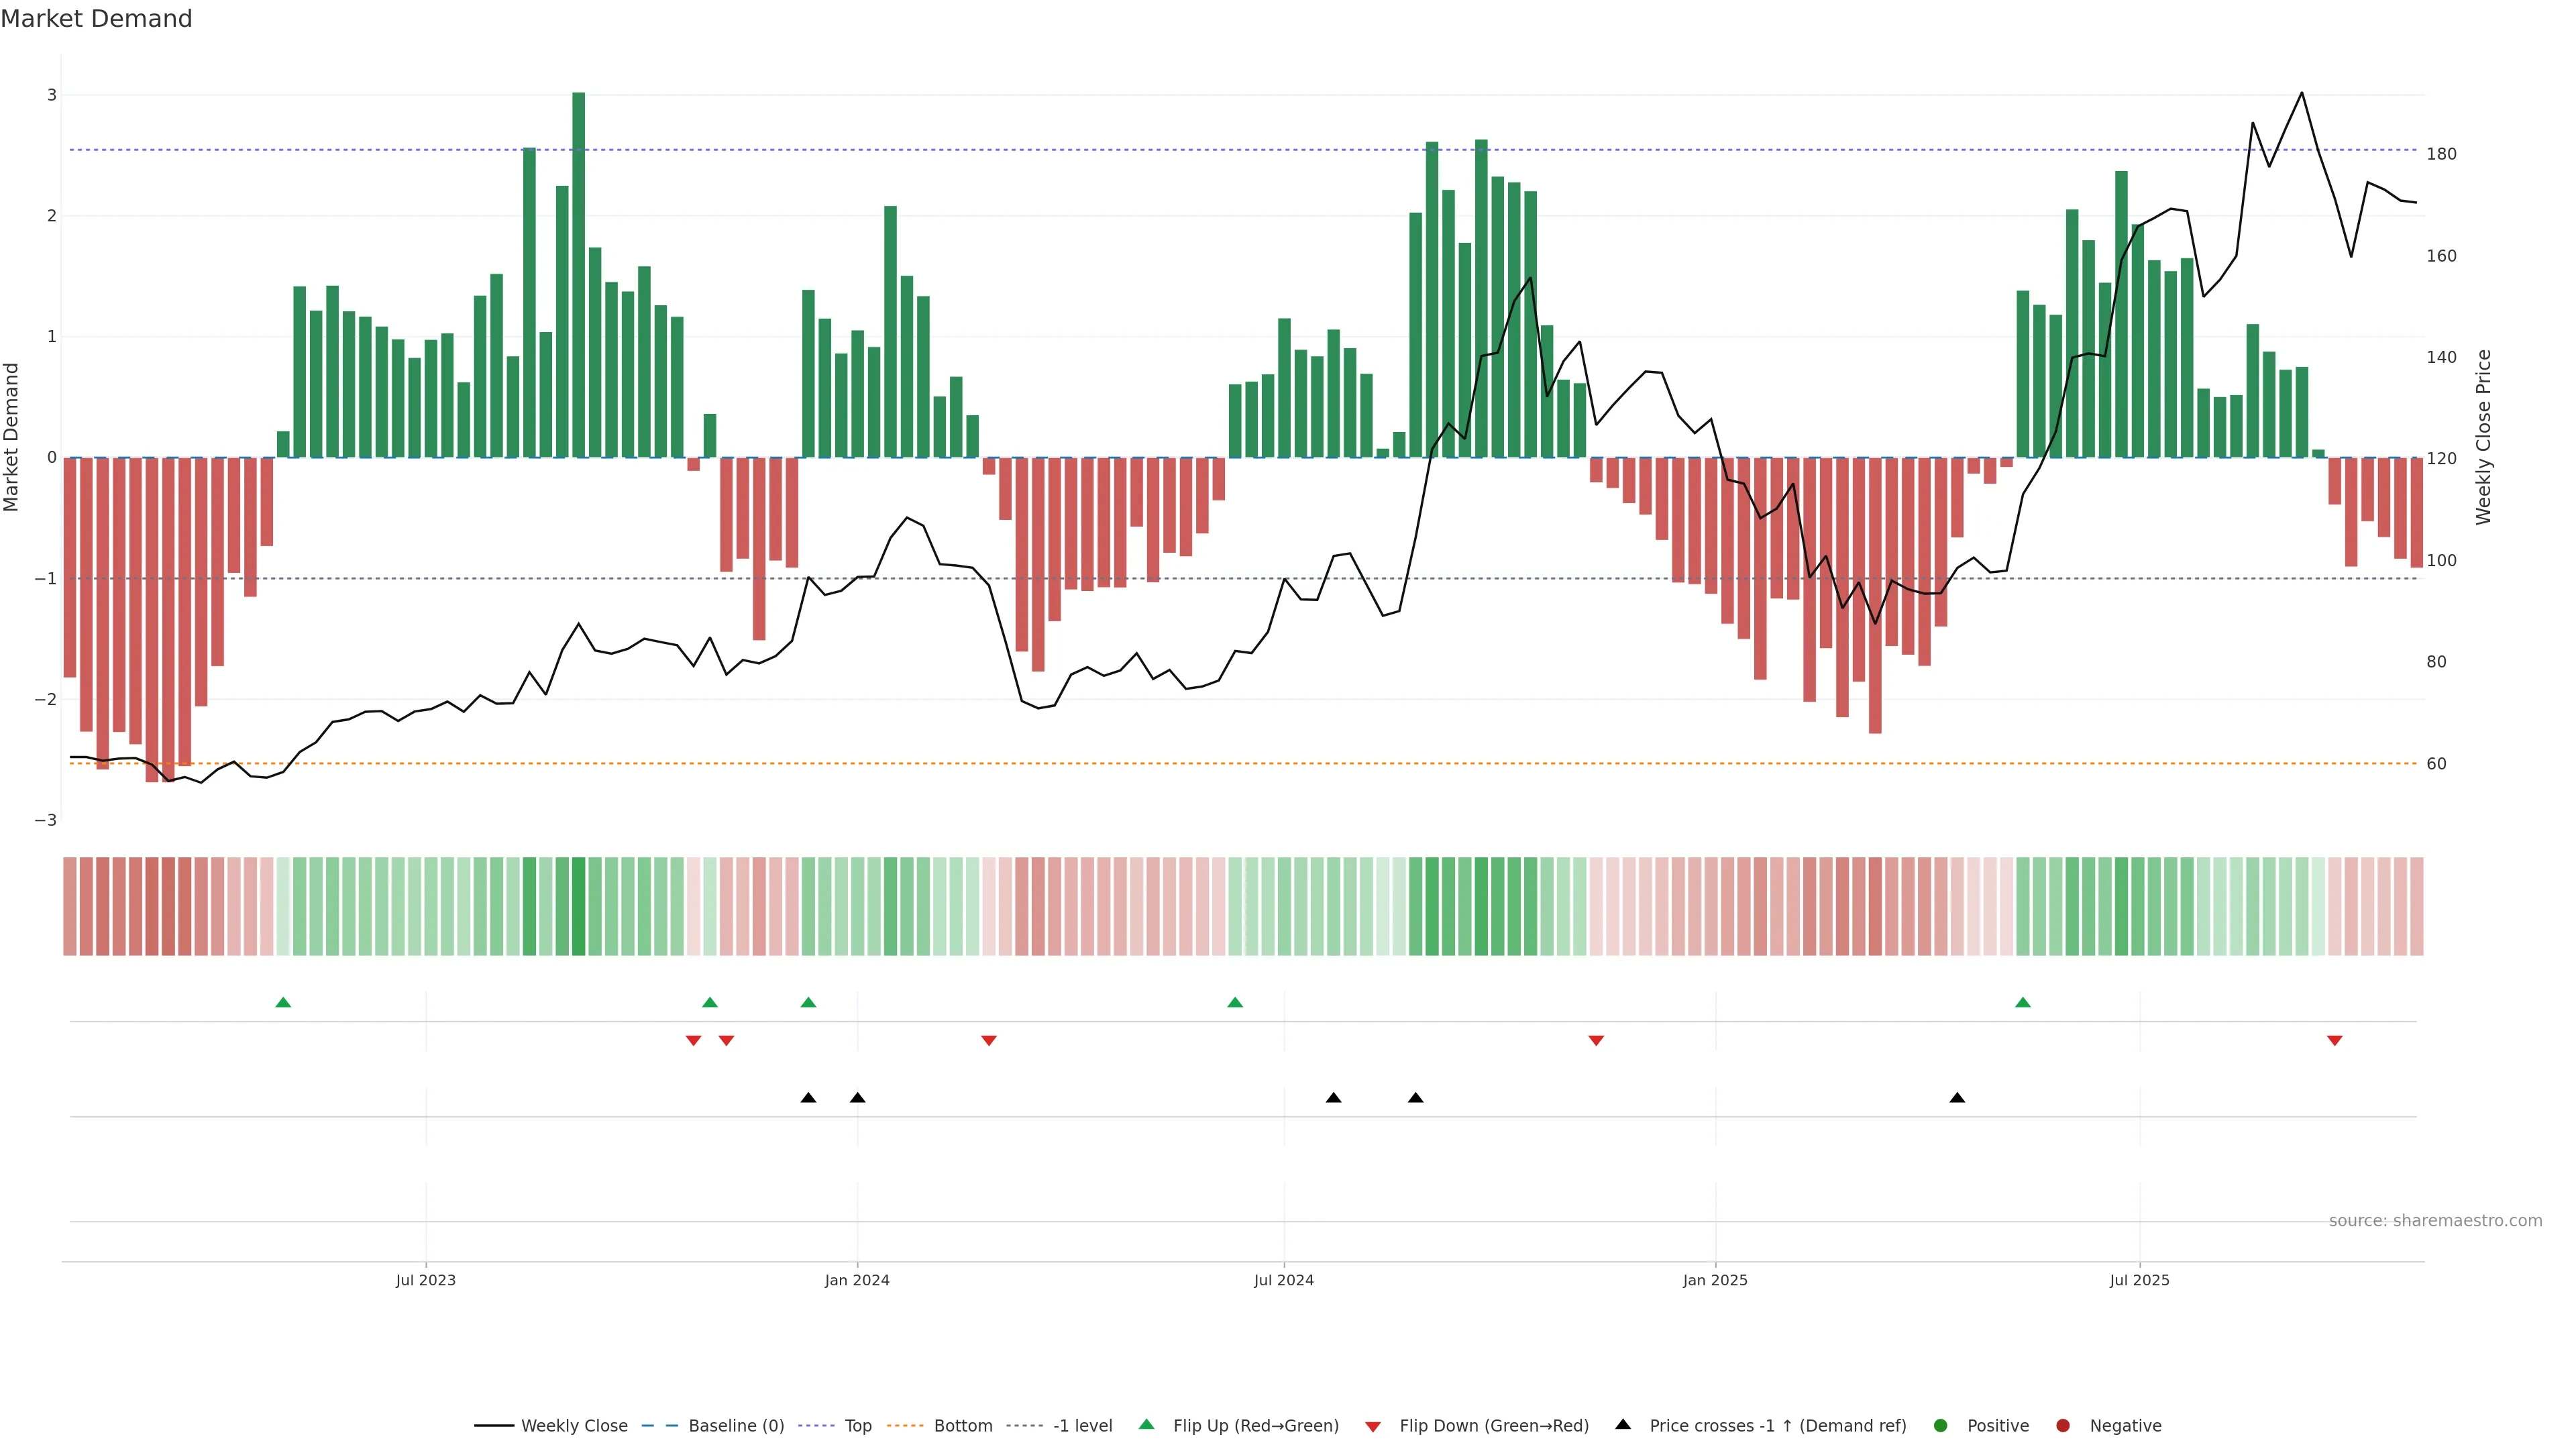2576x1449 pixels.
Task: Click the Weekly Close Price axis title
Action: click(x=2484, y=437)
